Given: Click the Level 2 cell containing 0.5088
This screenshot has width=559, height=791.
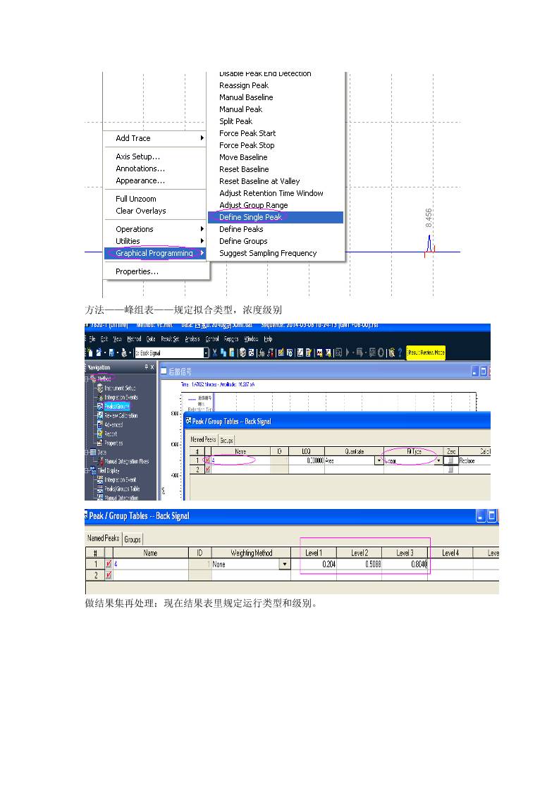Looking at the screenshot, I should [359, 565].
